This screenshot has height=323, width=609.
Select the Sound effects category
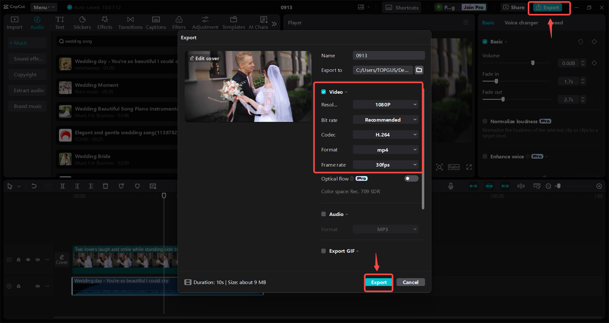27,59
